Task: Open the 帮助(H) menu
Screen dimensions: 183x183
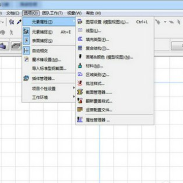Action: coord(94,13)
